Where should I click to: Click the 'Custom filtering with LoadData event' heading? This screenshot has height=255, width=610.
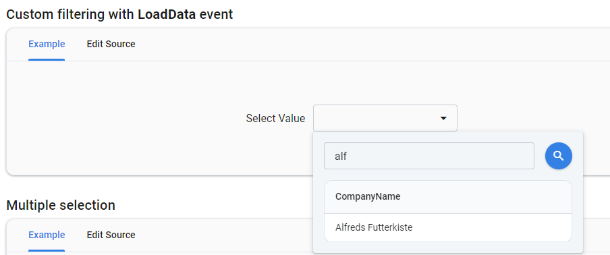tap(120, 14)
